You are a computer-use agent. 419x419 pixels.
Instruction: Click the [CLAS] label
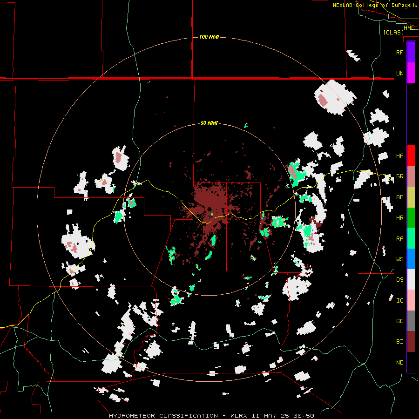pyautogui.click(x=393, y=32)
